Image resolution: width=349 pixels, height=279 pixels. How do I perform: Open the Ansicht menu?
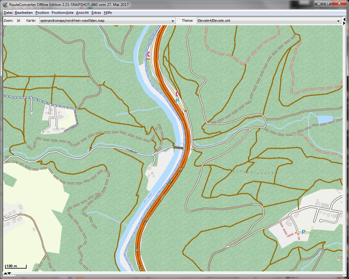point(82,13)
